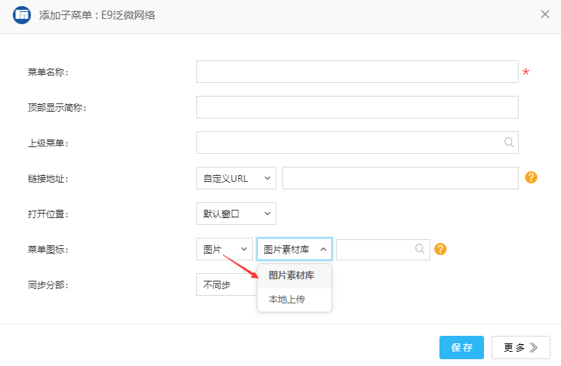Click the image library input for 菜单图标

375,249
